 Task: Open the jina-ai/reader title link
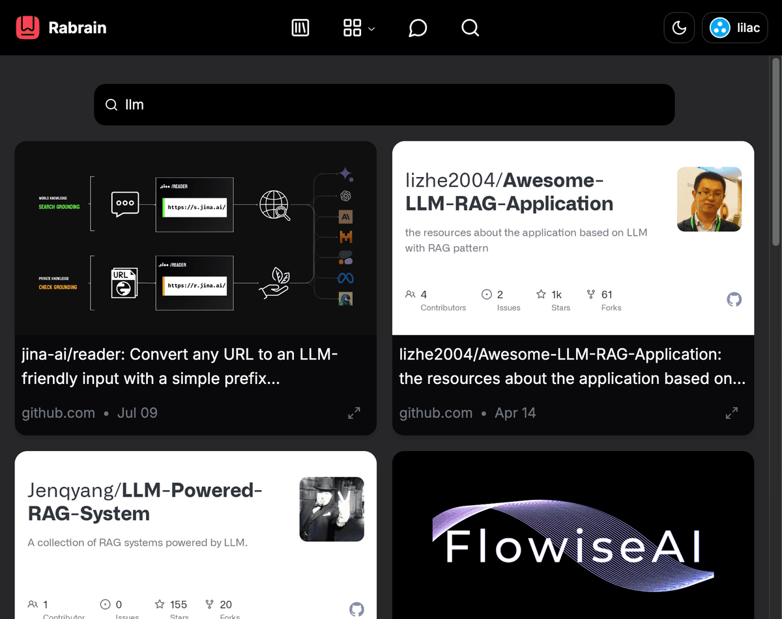181,366
